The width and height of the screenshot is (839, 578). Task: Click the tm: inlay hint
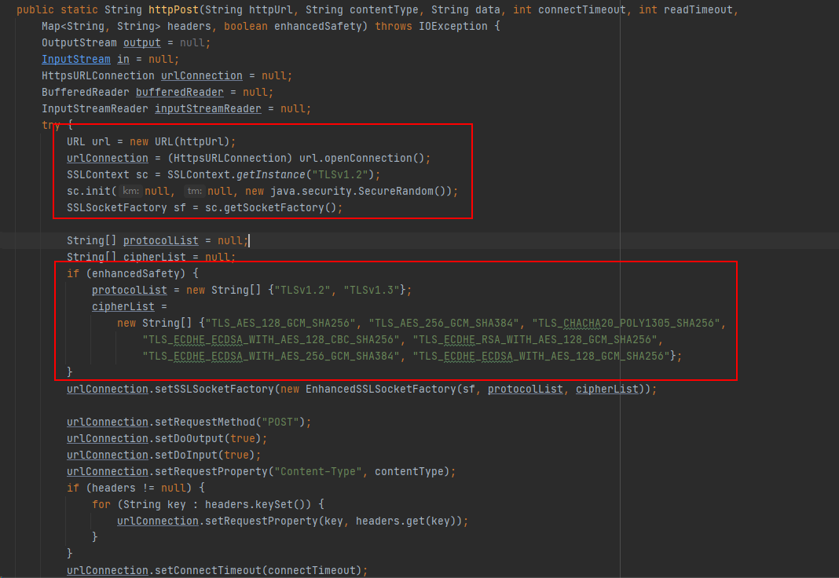(x=194, y=191)
